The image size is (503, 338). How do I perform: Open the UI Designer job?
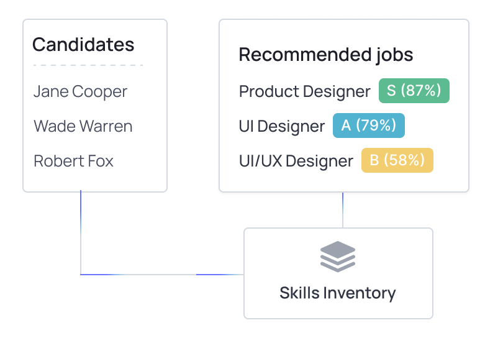[281, 127]
